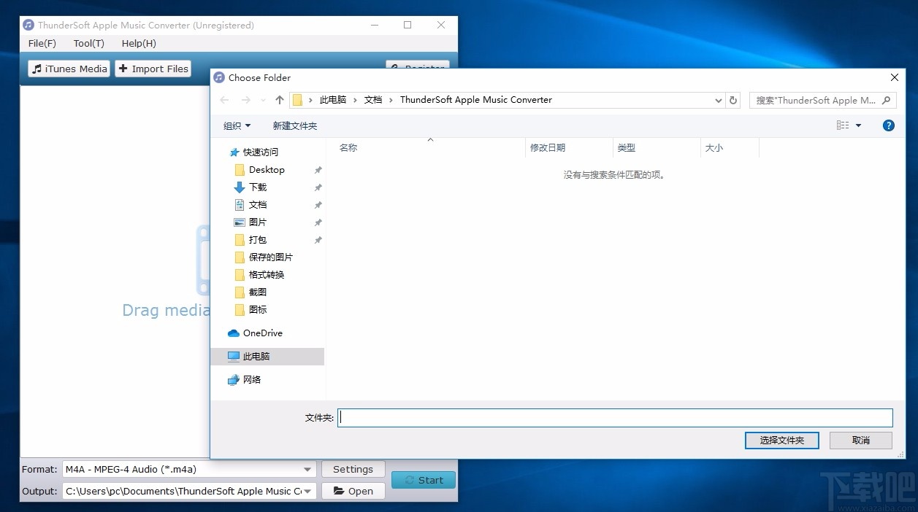Click the refresh icon beside the address bar
This screenshot has width=918, height=512.
[x=733, y=100]
